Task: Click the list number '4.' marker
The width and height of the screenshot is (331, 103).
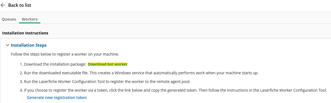Action: 22,90
